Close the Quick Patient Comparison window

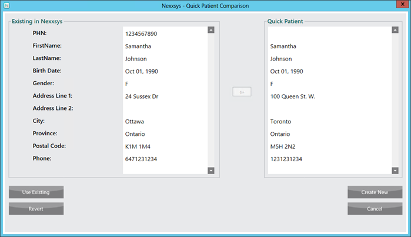403,4
